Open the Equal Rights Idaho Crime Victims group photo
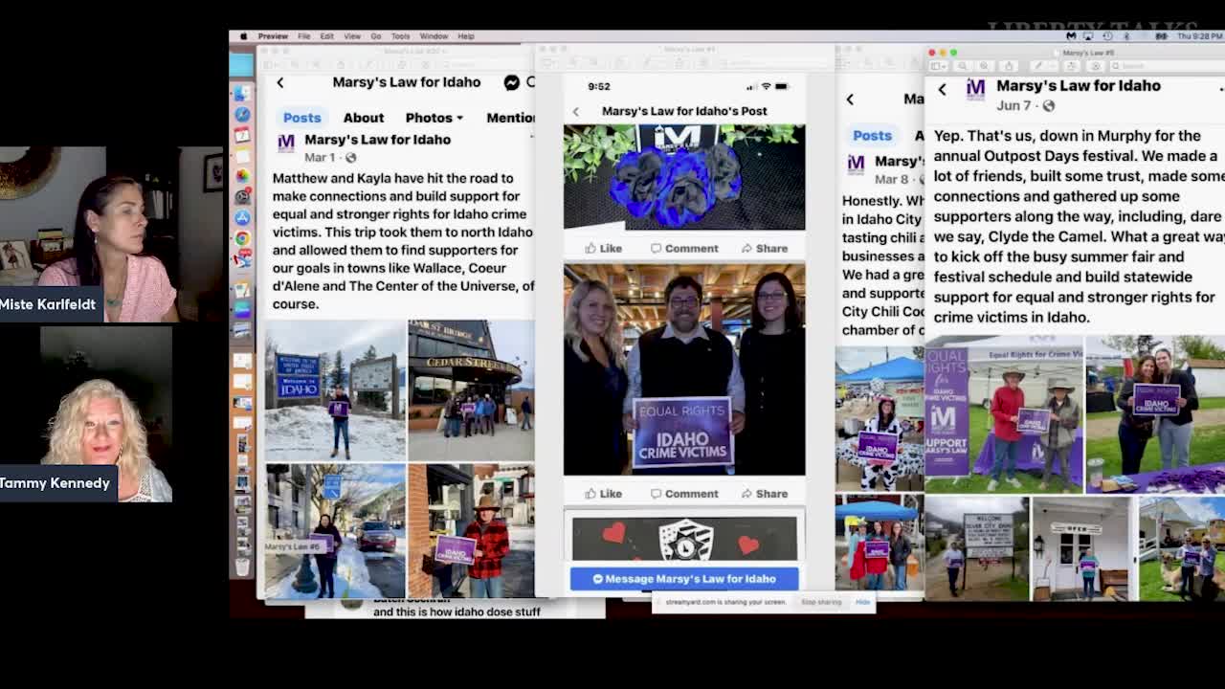This screenshot has height=689, width=1225. (x=684, y=369)
